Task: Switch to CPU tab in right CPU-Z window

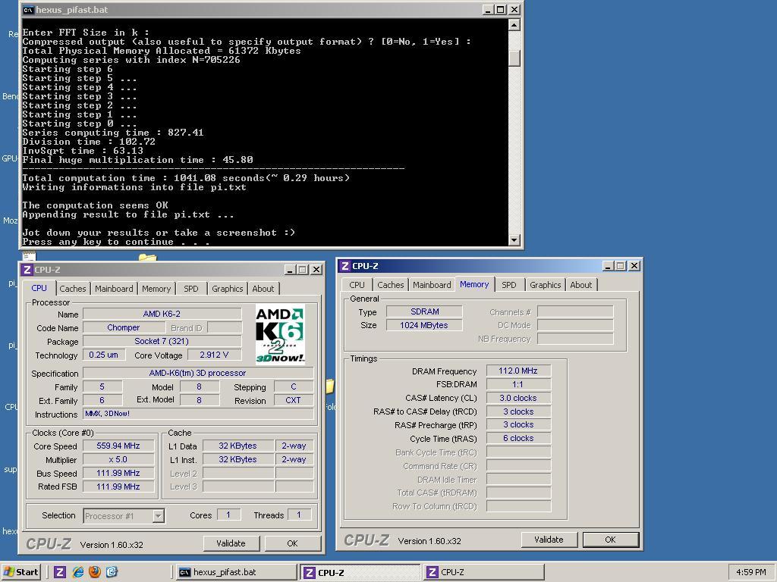Action: coord(357,285)
